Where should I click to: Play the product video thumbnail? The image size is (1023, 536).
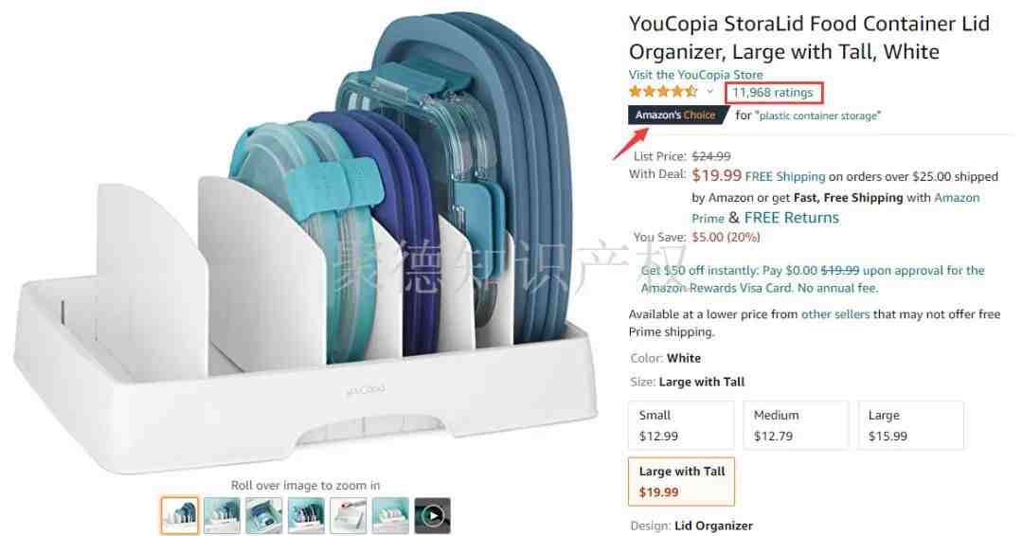pyautogui.click(x=433, y=516)
